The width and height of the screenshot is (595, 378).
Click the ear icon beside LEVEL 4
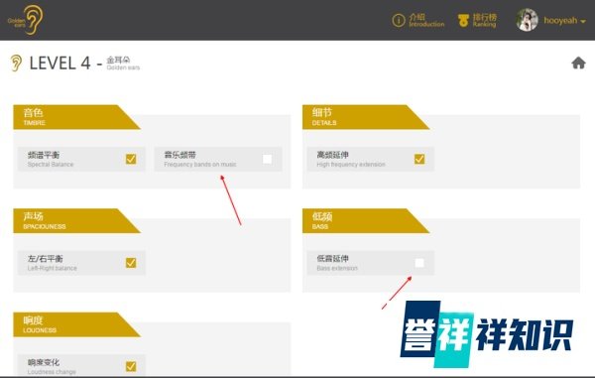16,63
